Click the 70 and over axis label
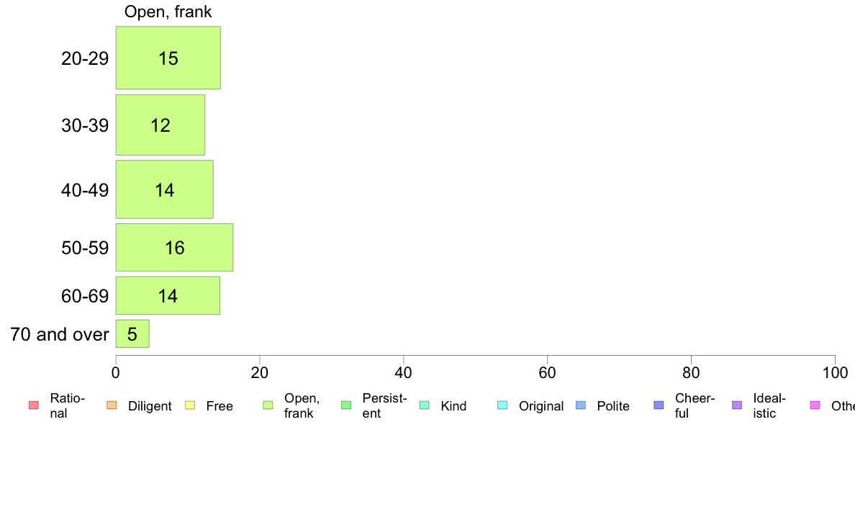This screenshot has height=530, width=855. (60, 334)
